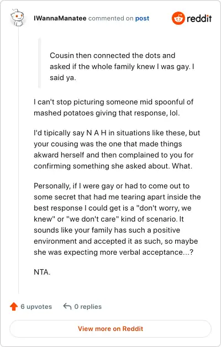Click the reply arrow icon
Image resolution: width=221 pixels, height=347 pixels.
(x=67, y=307)
